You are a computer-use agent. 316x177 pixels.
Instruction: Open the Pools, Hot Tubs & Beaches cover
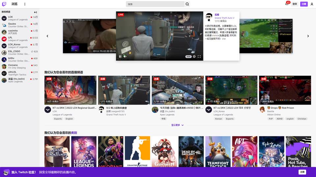(298, 152)
